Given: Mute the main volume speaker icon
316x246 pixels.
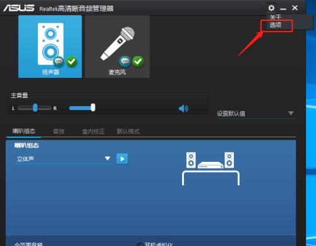Looking at the screenshot, I should click(x=183, y=109).
